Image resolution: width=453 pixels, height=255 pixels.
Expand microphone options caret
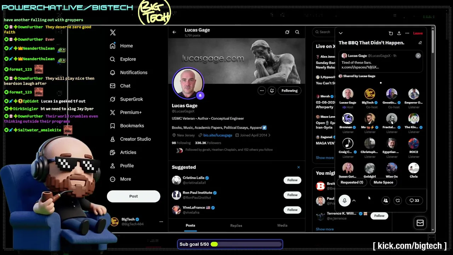coord(354,201)
